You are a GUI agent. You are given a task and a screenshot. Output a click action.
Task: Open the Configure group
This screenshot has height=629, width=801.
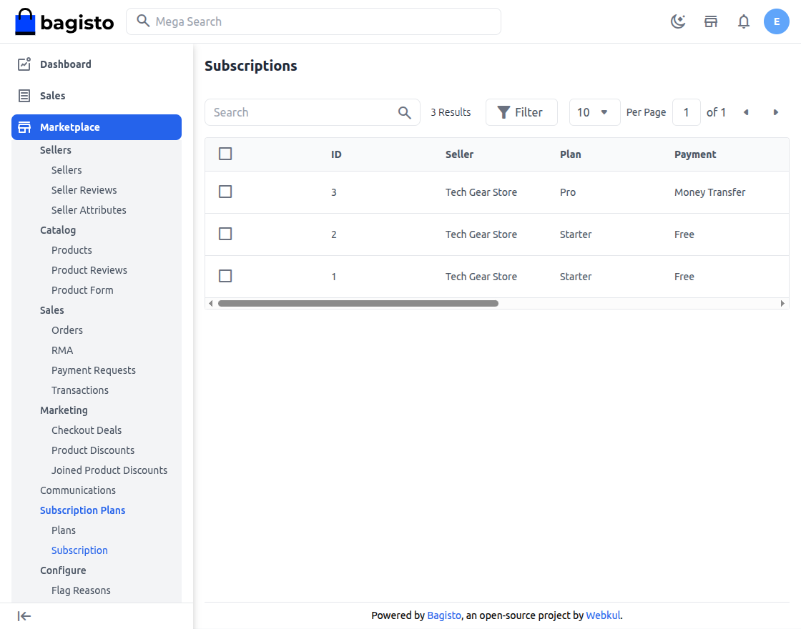tap(63, 570)
